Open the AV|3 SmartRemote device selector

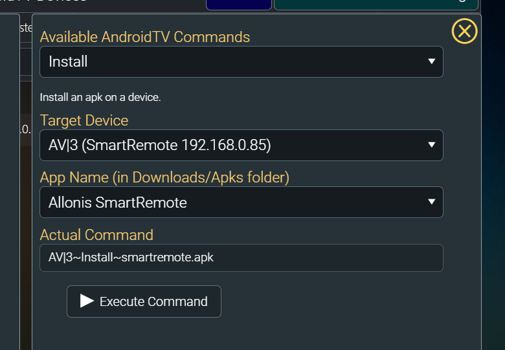241,145
